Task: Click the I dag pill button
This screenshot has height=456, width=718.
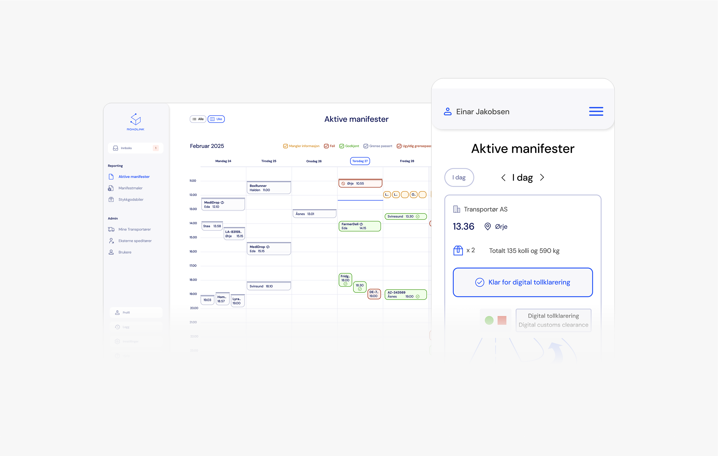Action: click(x=459, y=177)
